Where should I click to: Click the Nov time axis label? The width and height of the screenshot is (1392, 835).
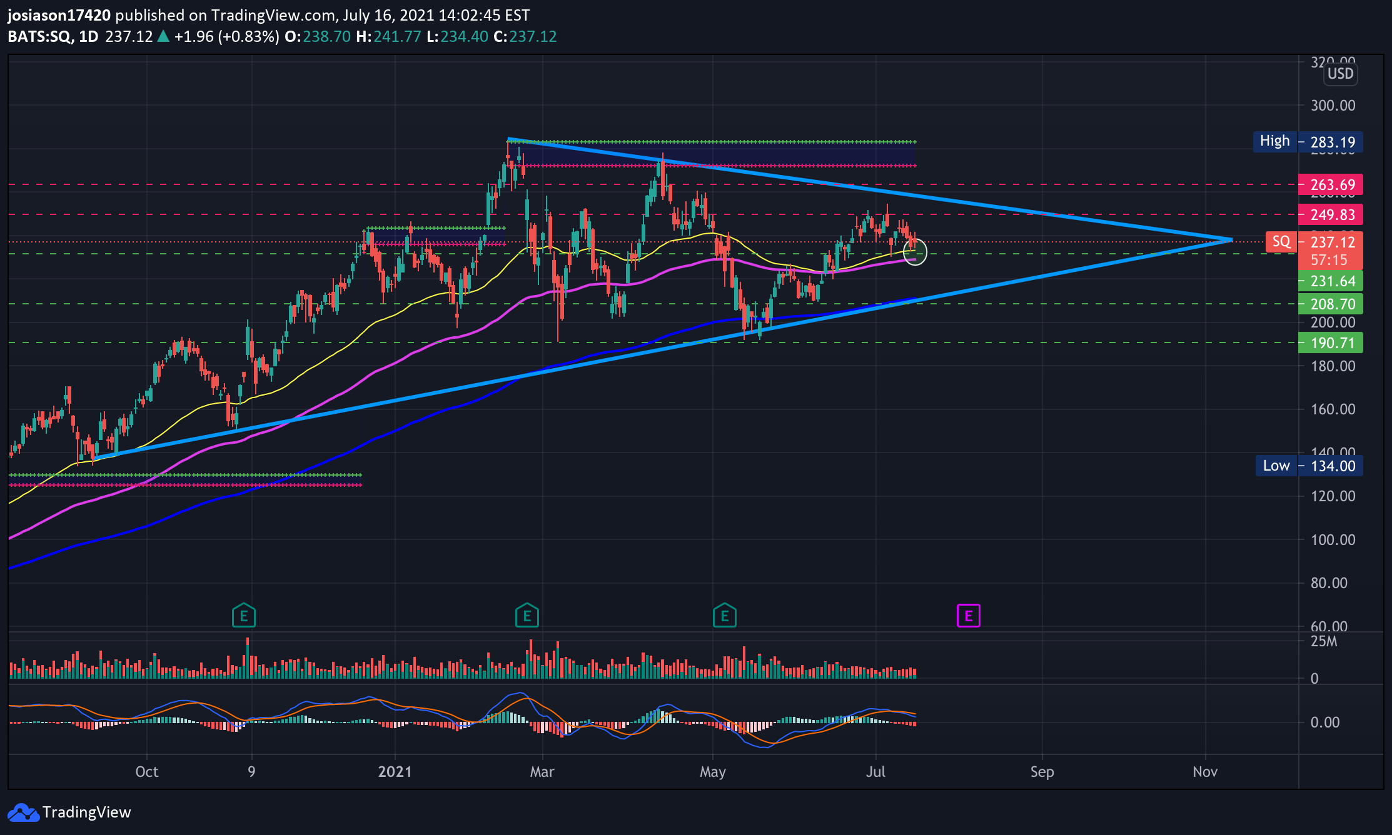pos(1205,772)
